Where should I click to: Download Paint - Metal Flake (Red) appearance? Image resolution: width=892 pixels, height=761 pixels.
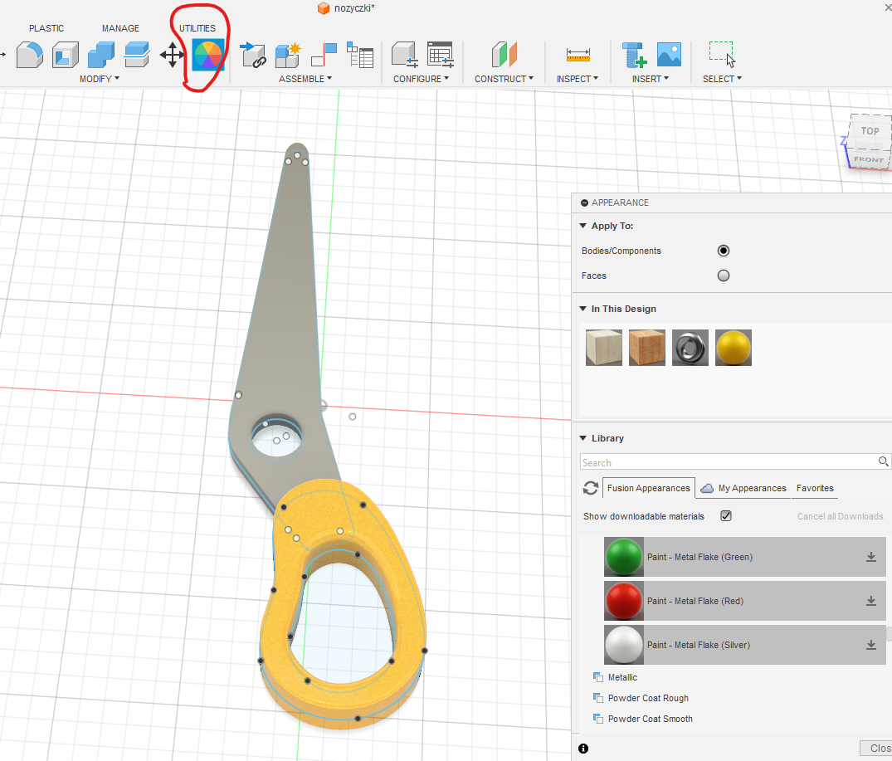click(x=871, y=601)
